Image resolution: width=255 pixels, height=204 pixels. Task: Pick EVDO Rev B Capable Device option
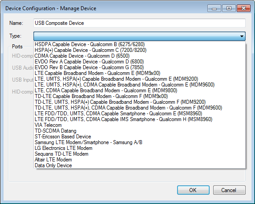140,67
